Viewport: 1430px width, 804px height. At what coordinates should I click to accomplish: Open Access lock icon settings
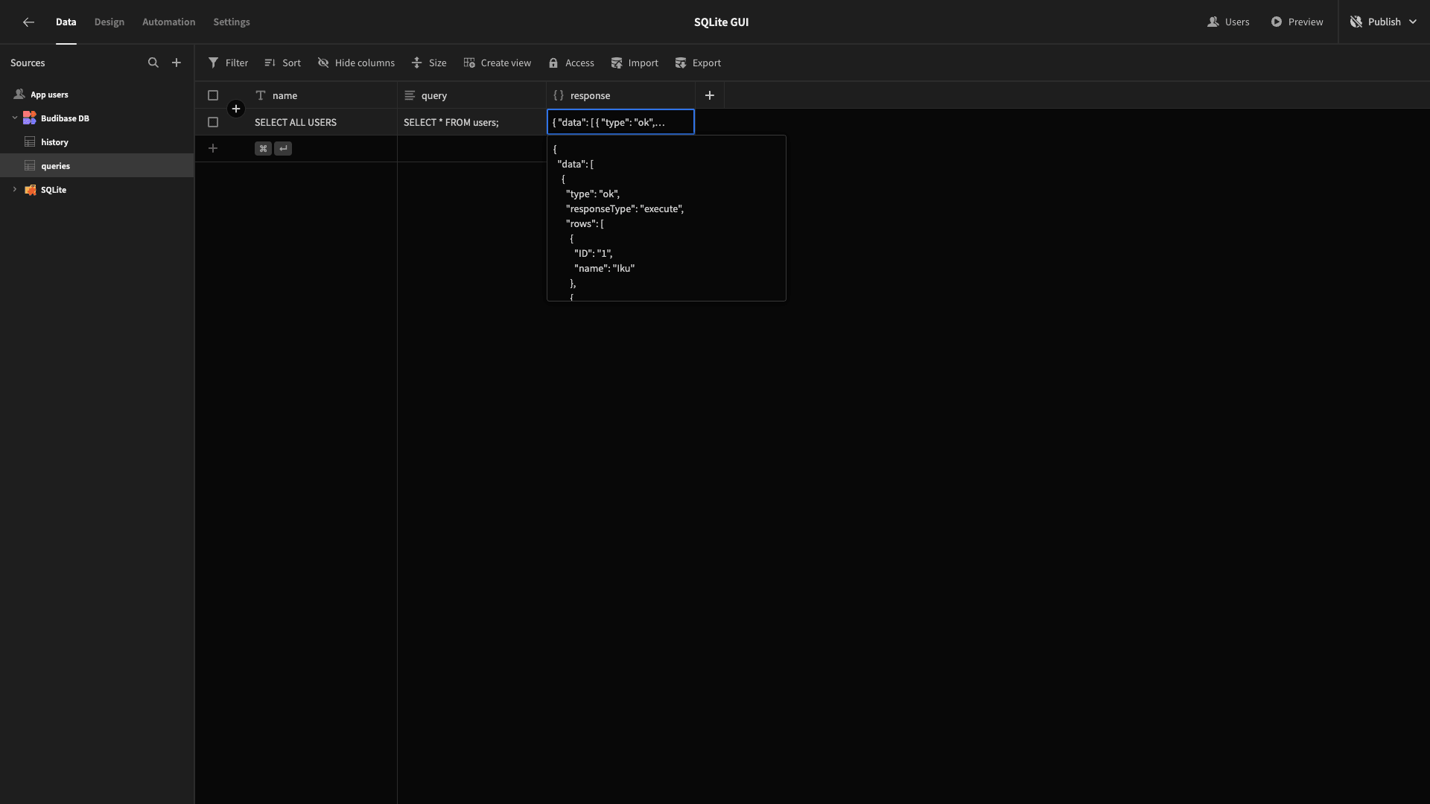coord(553,63)
